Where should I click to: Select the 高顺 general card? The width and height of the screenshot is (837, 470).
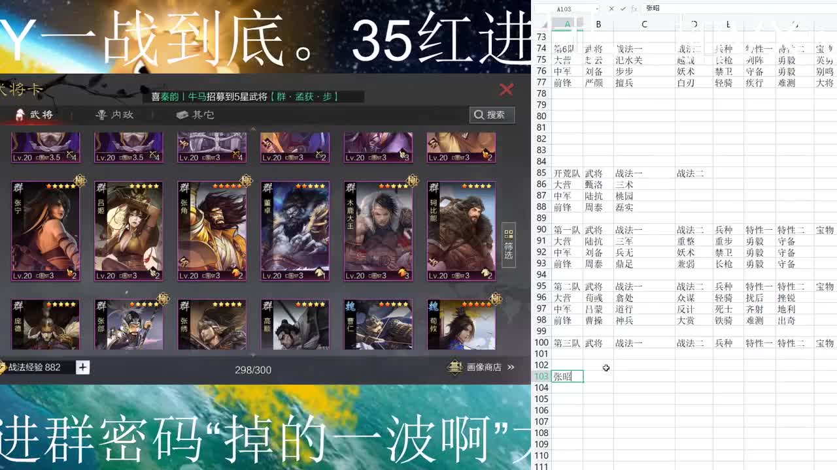point(295,325)
